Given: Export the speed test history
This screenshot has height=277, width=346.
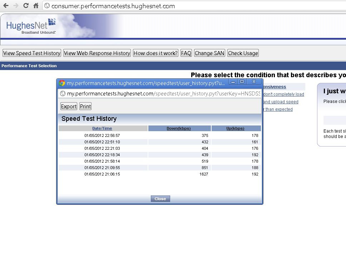Looking at the screenshot, I should tap(69, 107).
